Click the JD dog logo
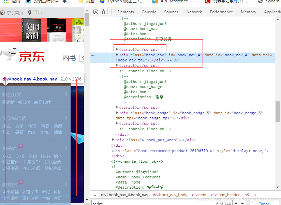The height and width of the screenshot is (205, 281). [x=9, y=55]
